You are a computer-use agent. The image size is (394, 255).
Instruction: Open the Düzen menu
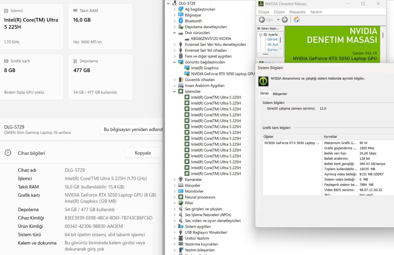click(279, 12)
